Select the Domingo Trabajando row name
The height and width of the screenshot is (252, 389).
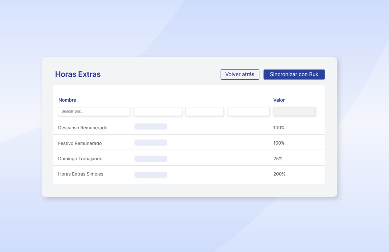click(x=80, y=158)
